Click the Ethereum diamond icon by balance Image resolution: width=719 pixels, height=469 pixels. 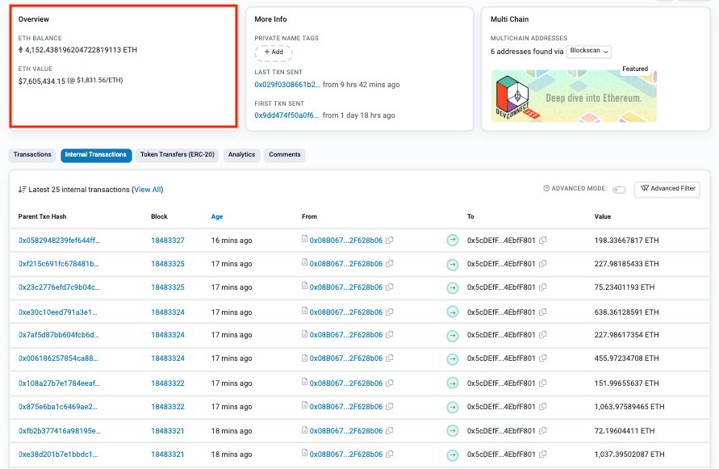pyautogui.click(x=21, y=49)
